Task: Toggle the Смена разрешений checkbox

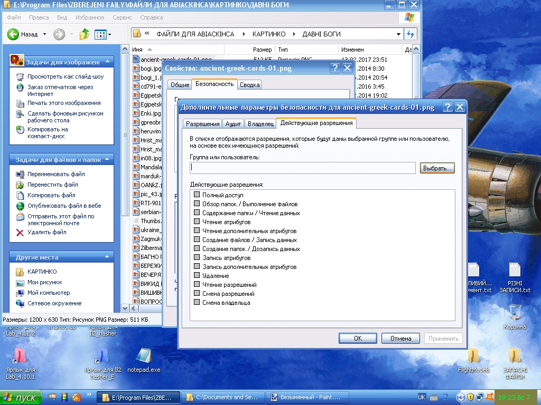Action: [x=197, y=293]
